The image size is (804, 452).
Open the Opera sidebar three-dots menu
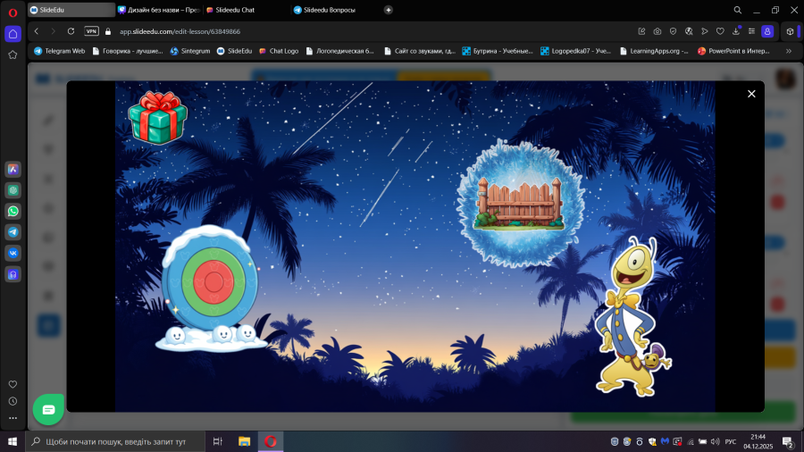[x=13, y=417]
